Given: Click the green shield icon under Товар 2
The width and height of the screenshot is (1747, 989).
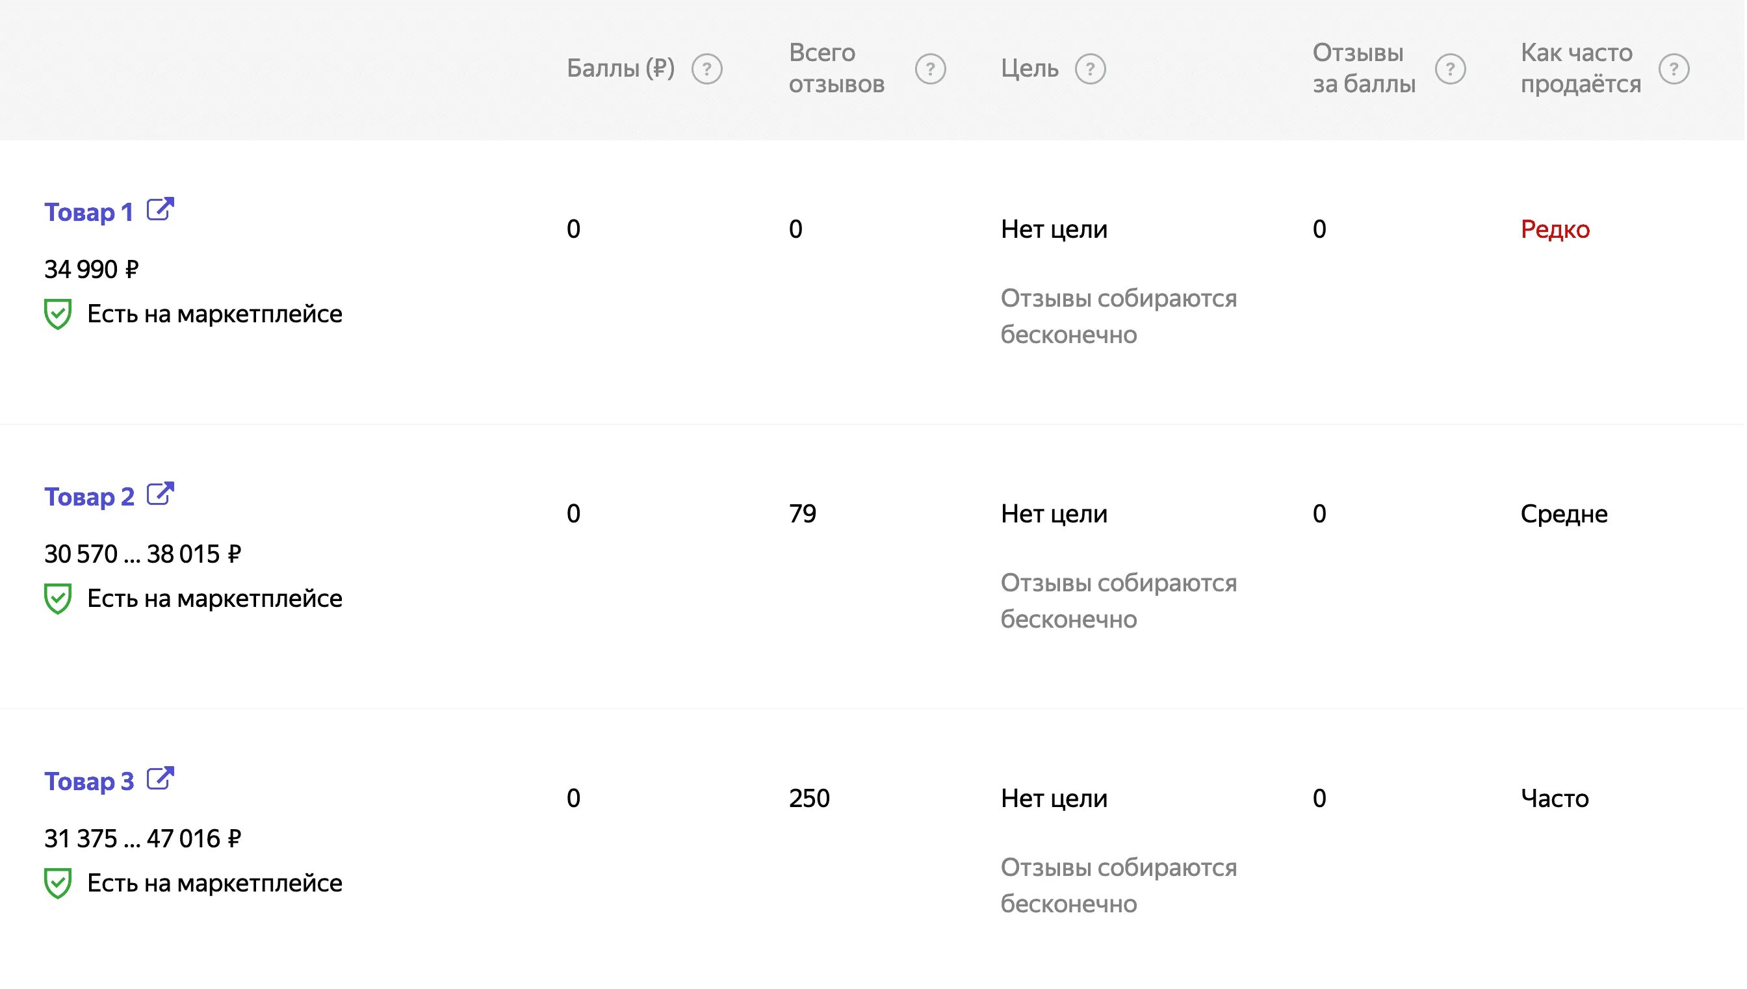Looking at the screenshot, I should click(x=58, y=598).
